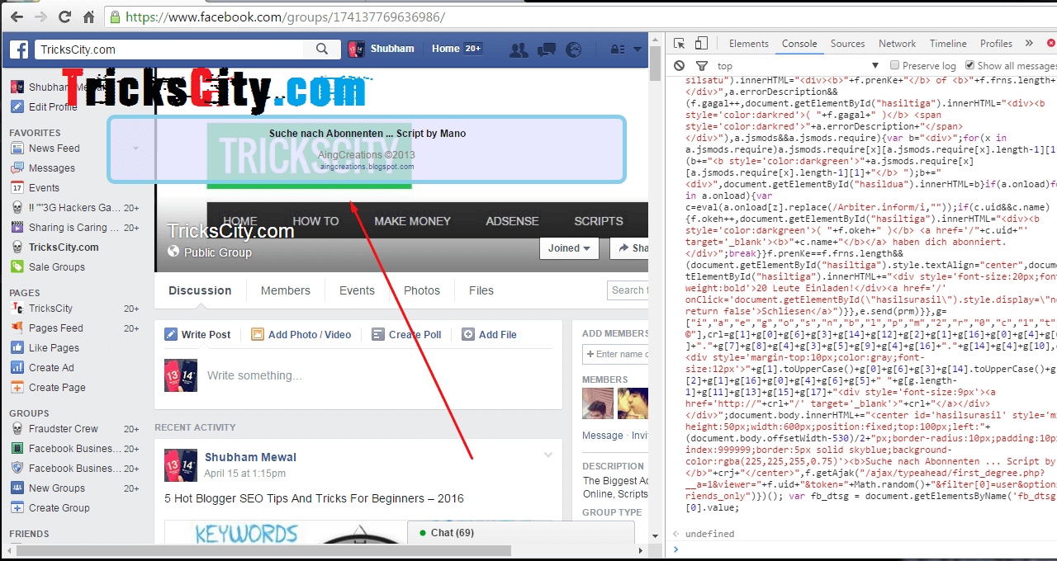Open the account menu arrow in Facebook header
1057x561 pixels.
click(x=638, y=49)
